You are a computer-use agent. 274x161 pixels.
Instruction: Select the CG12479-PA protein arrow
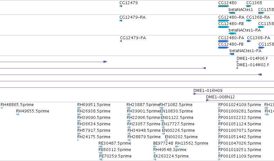click(121, 41)
